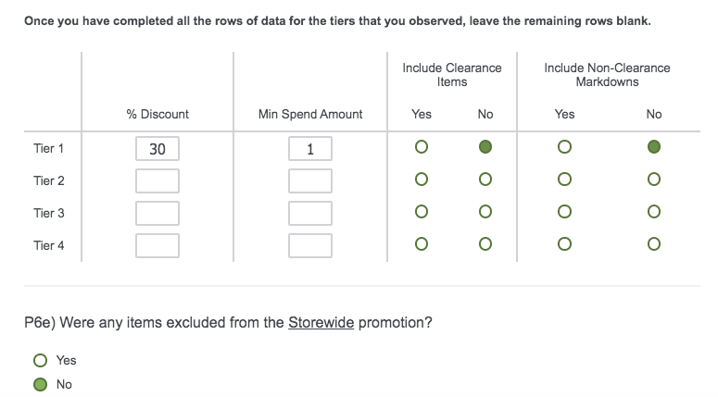Screen dimensions: 718x397
Task: Click the Tier 1 Min Spend Amount field
Action: point(310,148)
